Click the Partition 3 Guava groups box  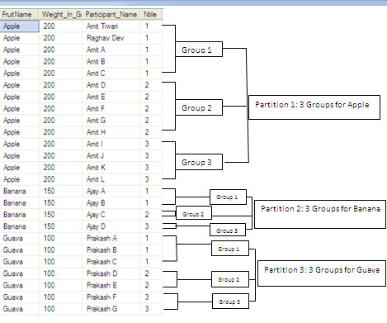pos(321,273)
